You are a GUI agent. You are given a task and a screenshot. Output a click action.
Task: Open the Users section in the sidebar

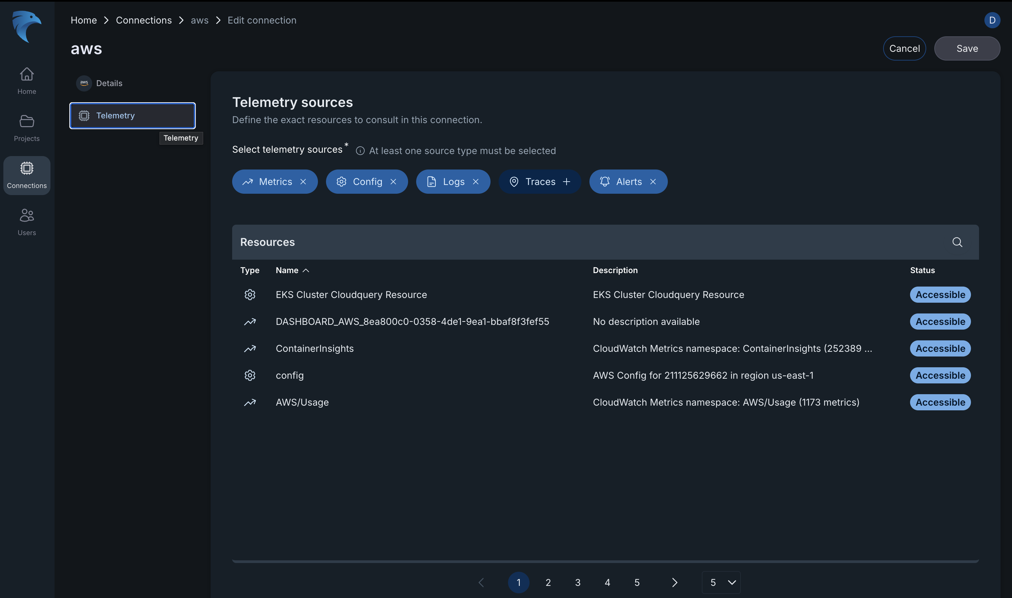[27, 221]
